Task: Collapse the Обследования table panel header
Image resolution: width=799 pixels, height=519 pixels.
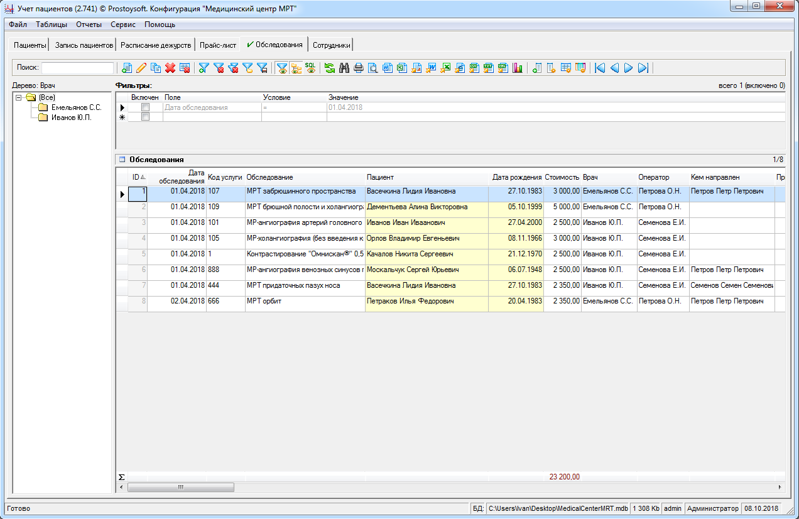Action: [122, 160]
